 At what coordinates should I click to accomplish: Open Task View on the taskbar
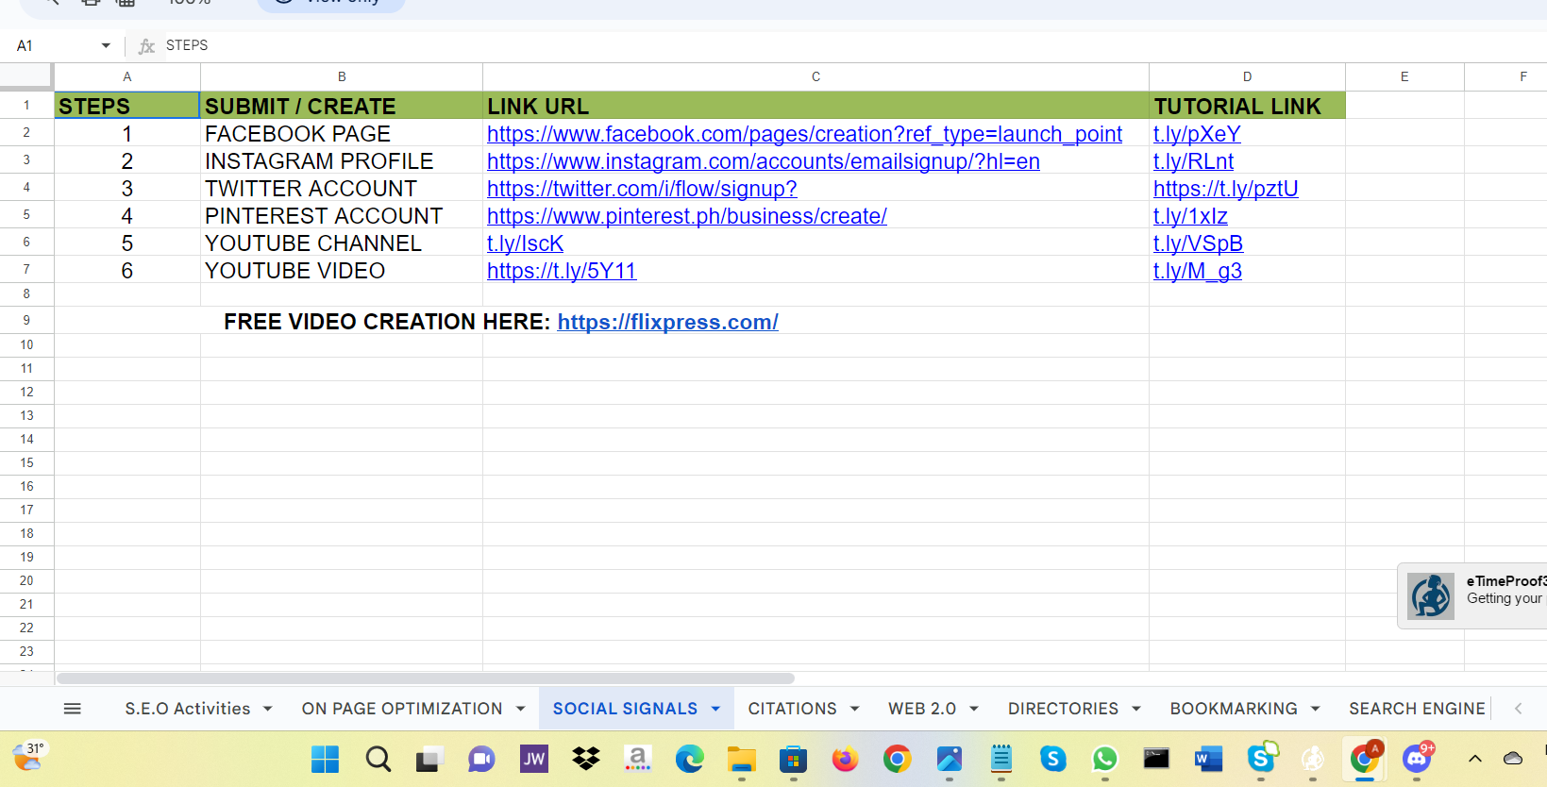click(430, 759)
